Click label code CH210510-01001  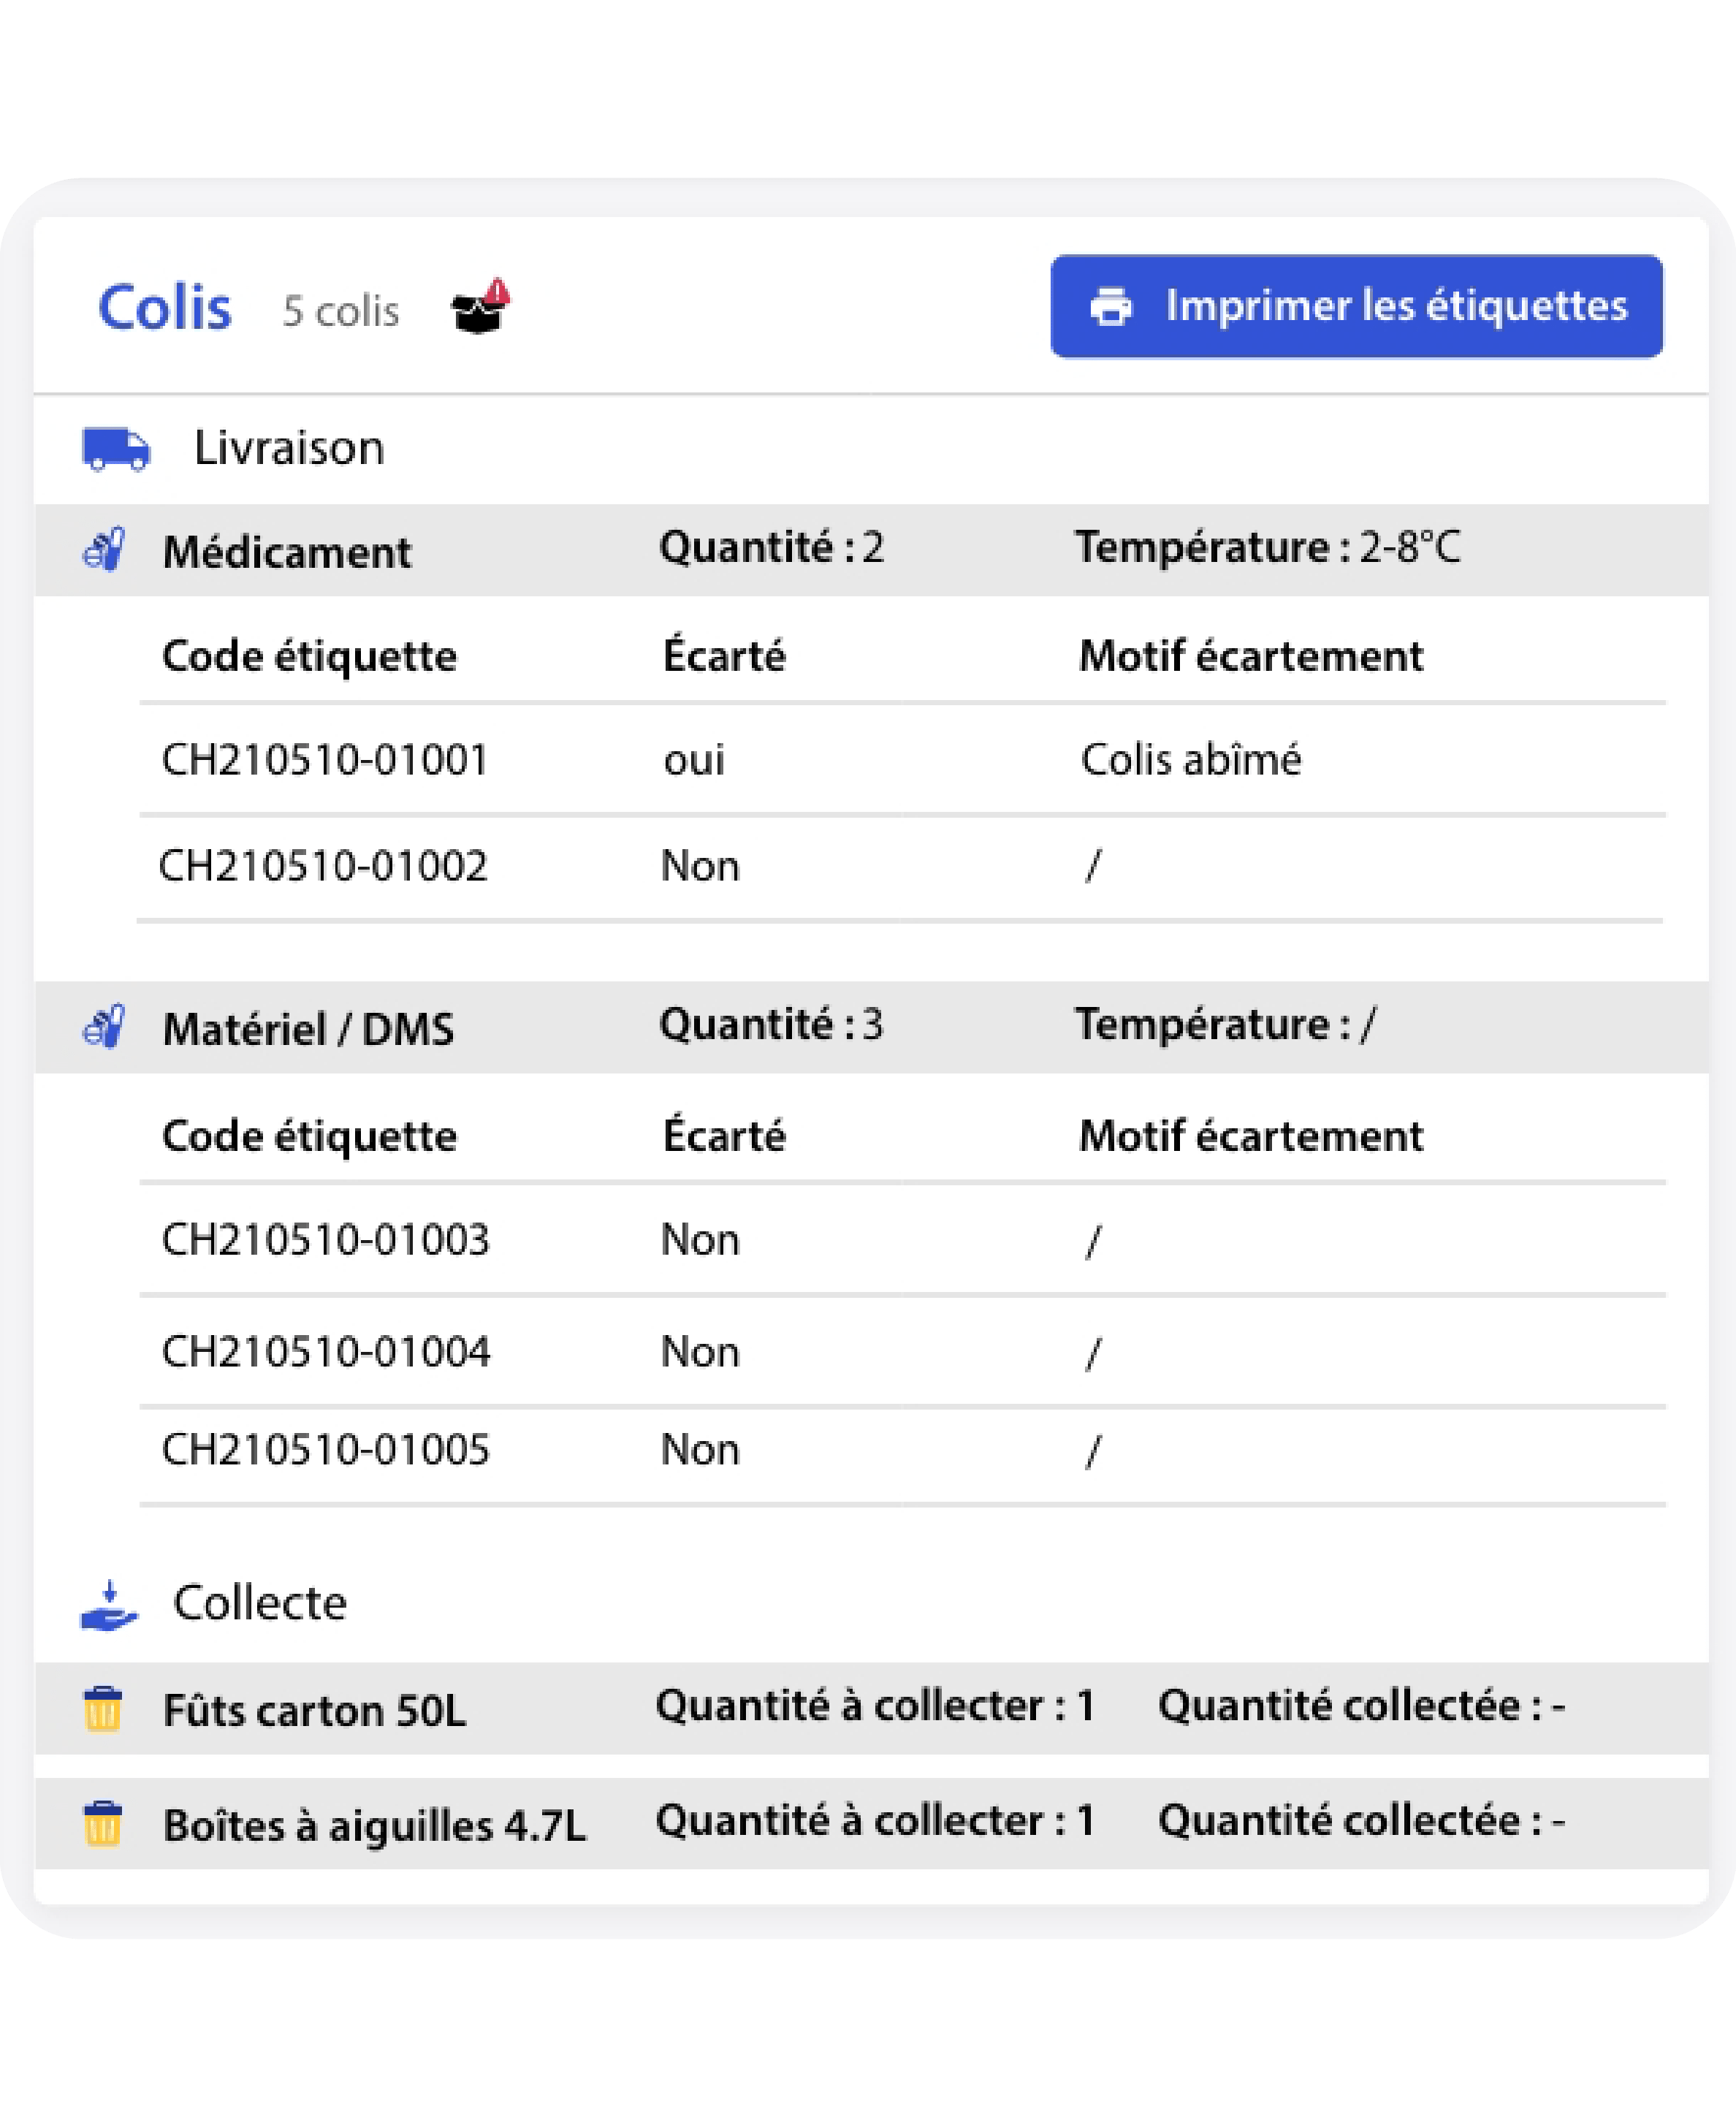point(325,760)
